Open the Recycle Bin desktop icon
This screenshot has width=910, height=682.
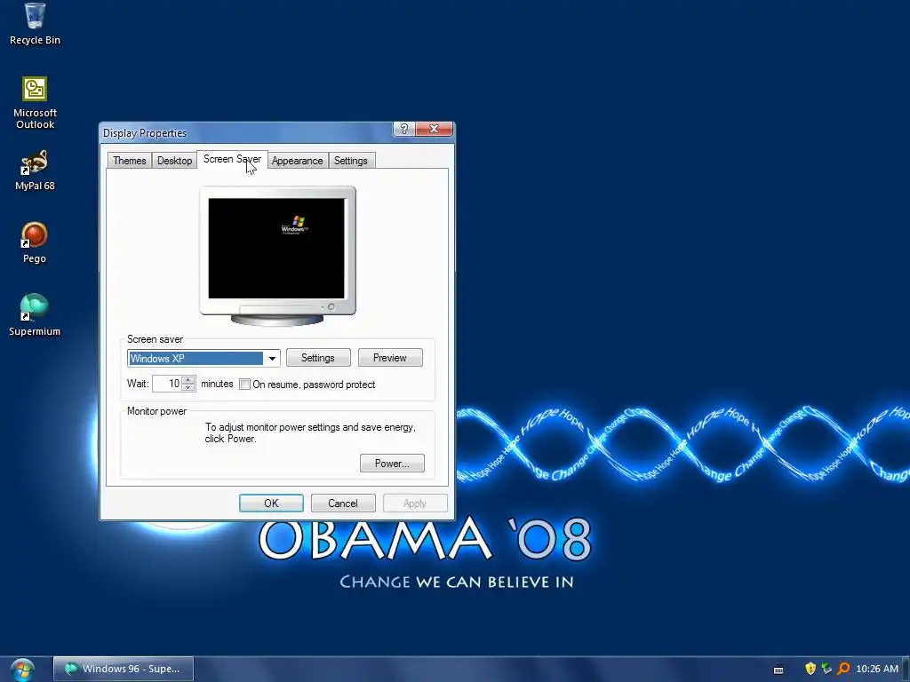click(35, 24)
